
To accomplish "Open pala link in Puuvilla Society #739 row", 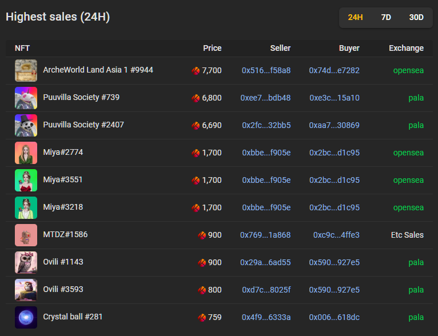I will pos(416,98).
